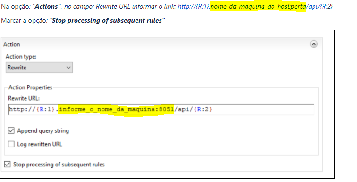Collapse the Action panel with the chevron

pos(314,44)
